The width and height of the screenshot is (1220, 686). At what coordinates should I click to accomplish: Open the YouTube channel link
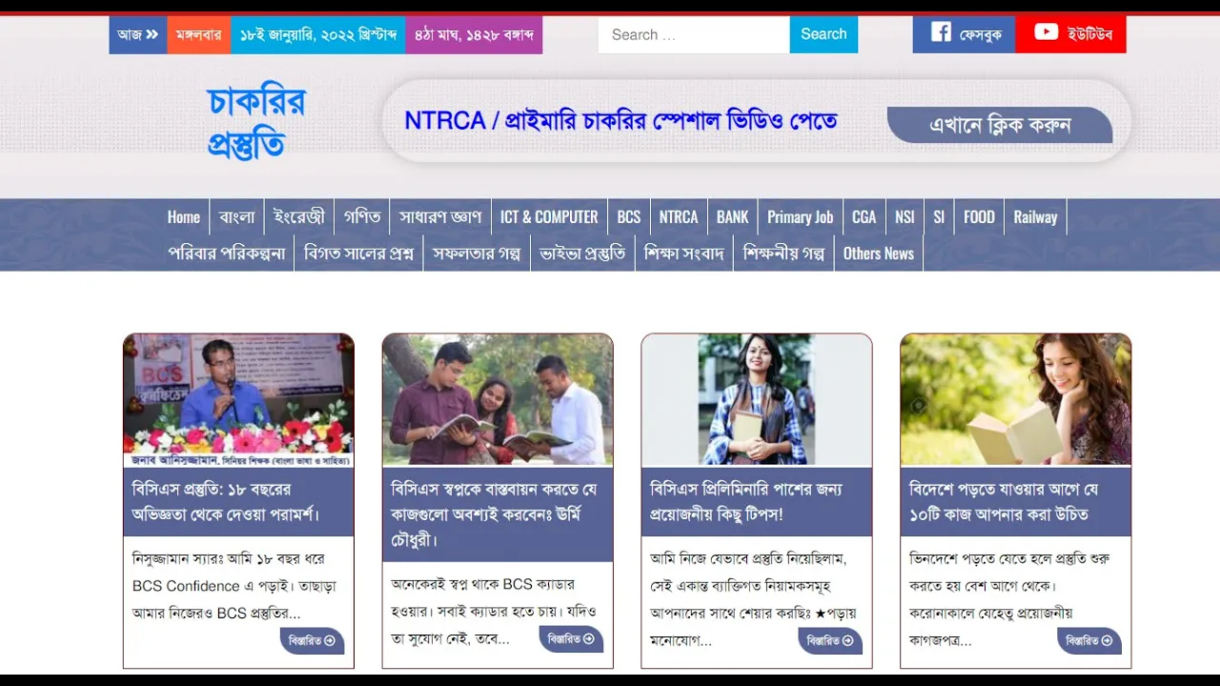coord(1071,34)
